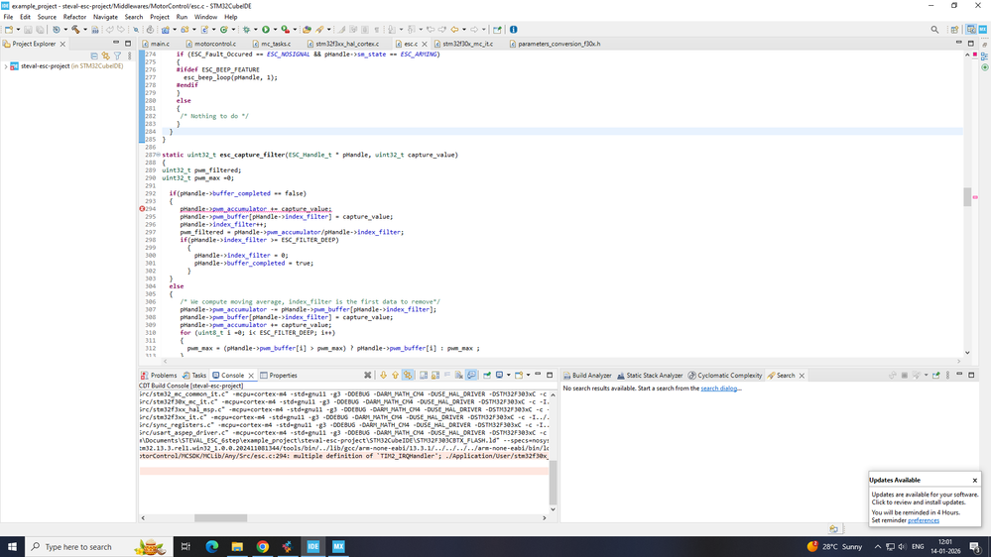Collapse all in Project Explorer
Viewport: 991px width, 557px height.
[x=94, y=56]
